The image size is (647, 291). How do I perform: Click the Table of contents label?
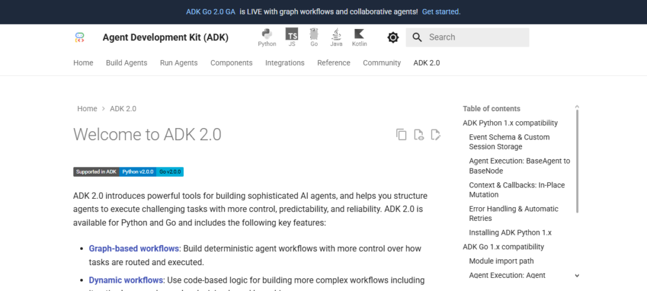click(x=492, y=109)
